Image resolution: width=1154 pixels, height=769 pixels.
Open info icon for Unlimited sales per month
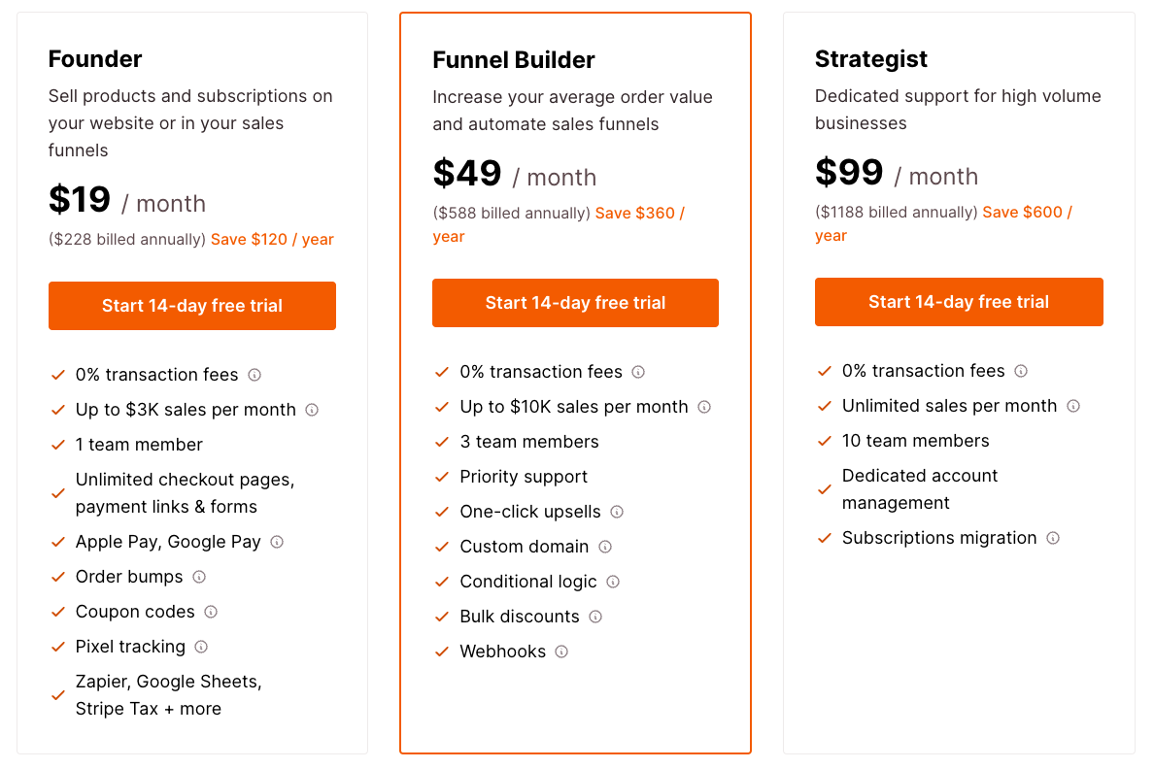[x=1073, y=406]
